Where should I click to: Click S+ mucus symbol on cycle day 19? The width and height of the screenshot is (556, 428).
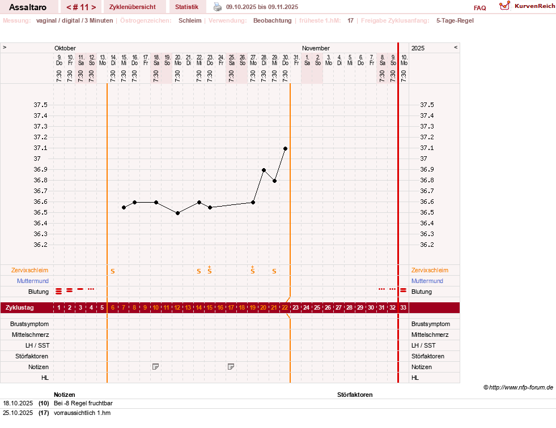252,269
